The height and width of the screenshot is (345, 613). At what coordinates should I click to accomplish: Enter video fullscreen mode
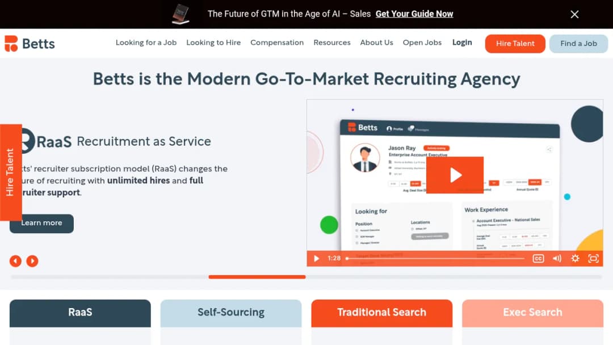[594, 258]
